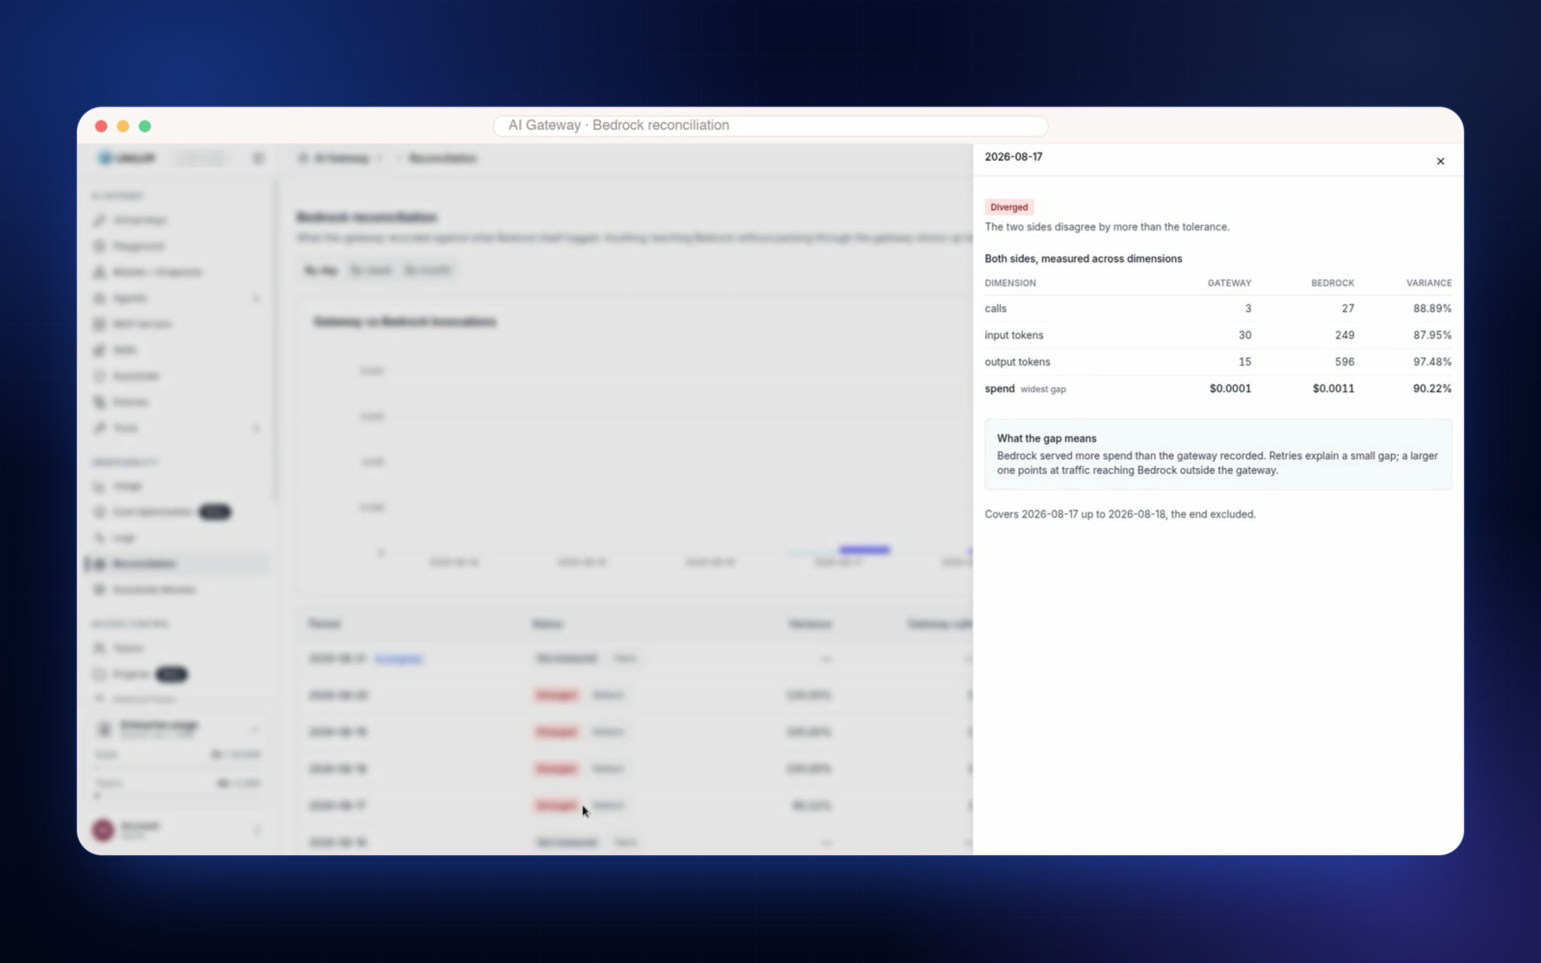Image resolution: width=1541 pixels, height=963 pixels.
Task: Click the output tokens variance 97.48%
Action: pos(1432,362)
